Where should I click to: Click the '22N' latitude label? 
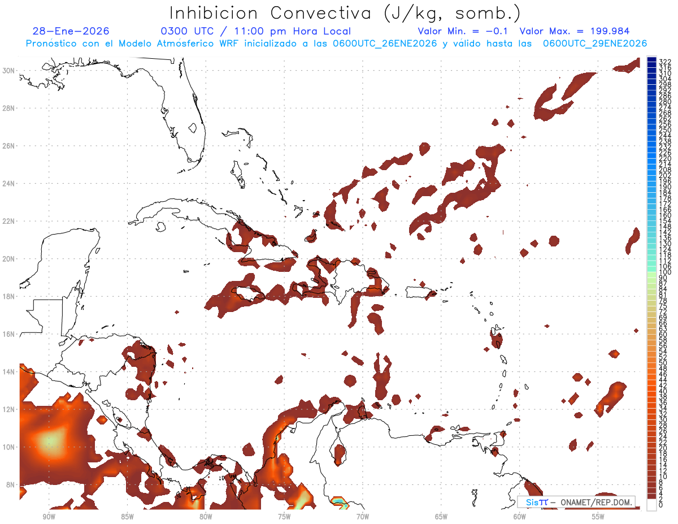[x=9, y=221]
